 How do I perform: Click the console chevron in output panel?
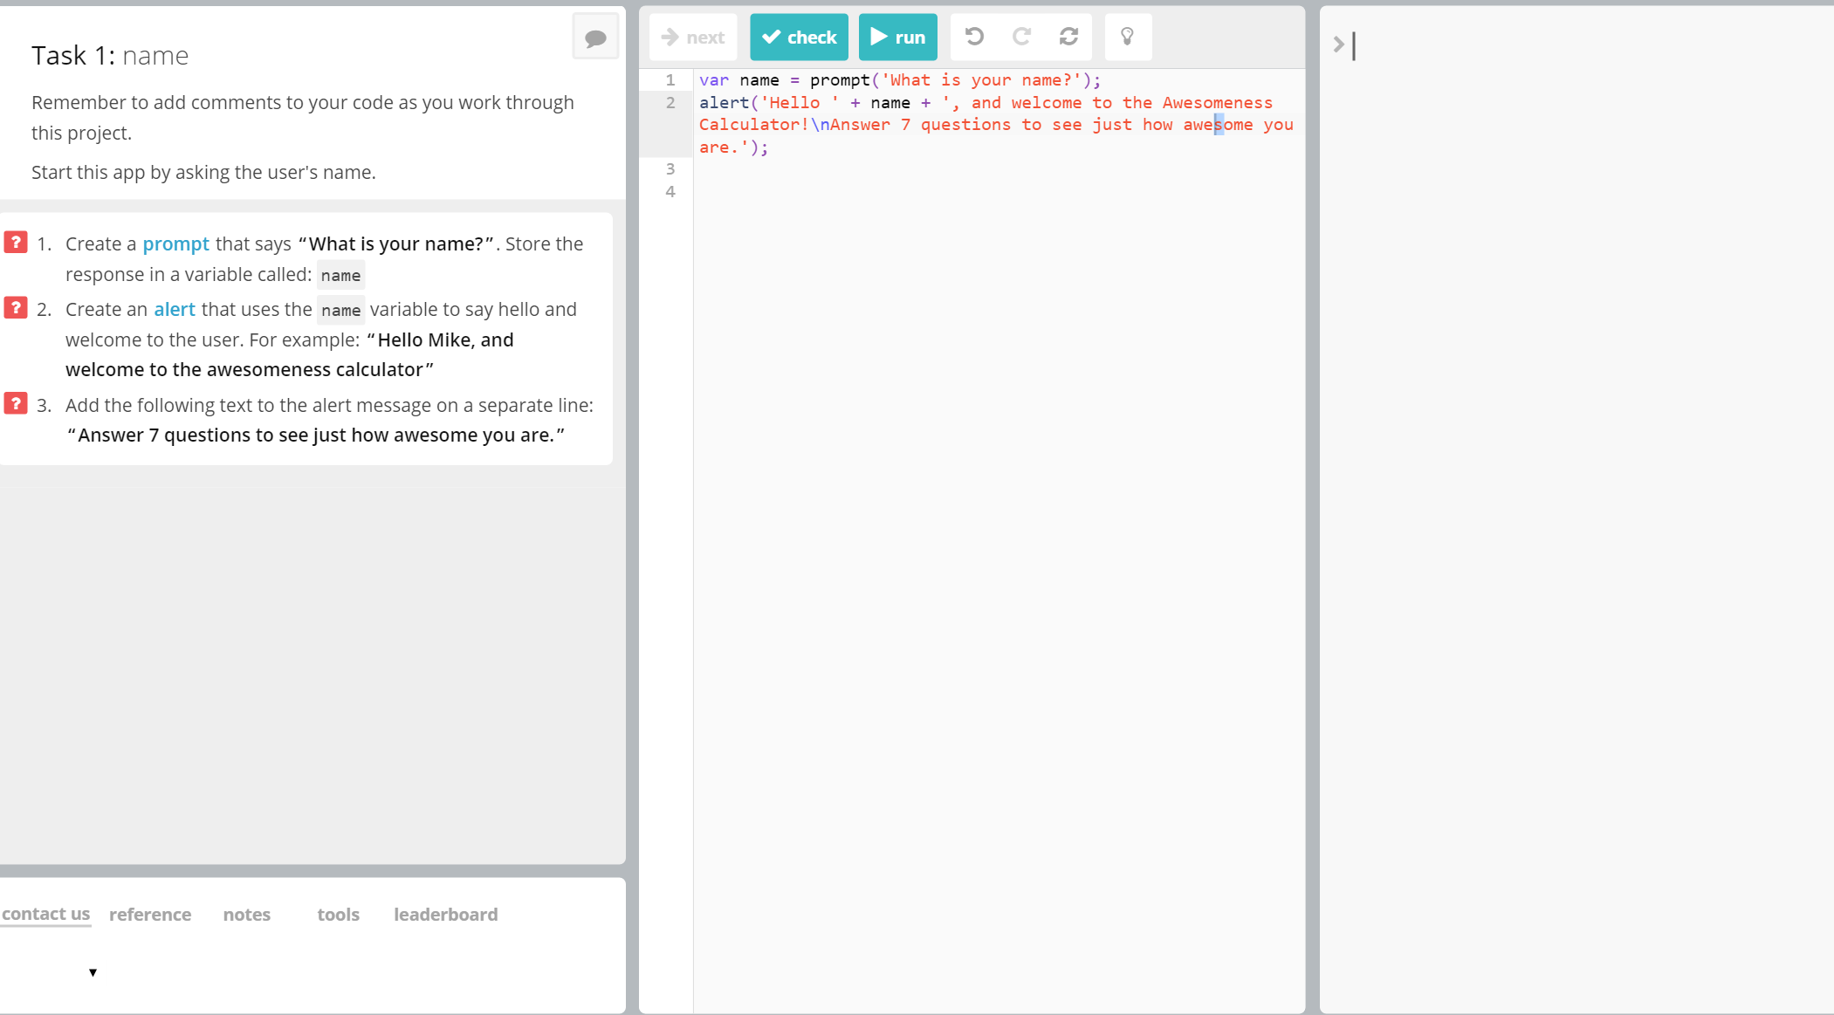1338,45
